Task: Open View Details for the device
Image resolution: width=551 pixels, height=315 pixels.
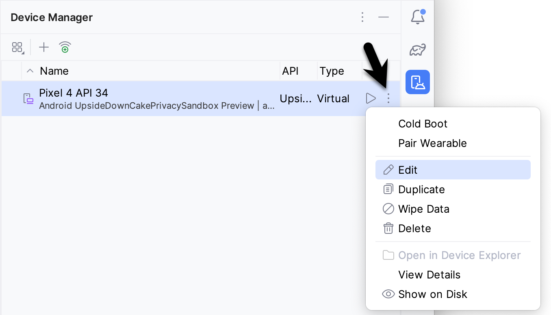Action: (x=429, y=274)
